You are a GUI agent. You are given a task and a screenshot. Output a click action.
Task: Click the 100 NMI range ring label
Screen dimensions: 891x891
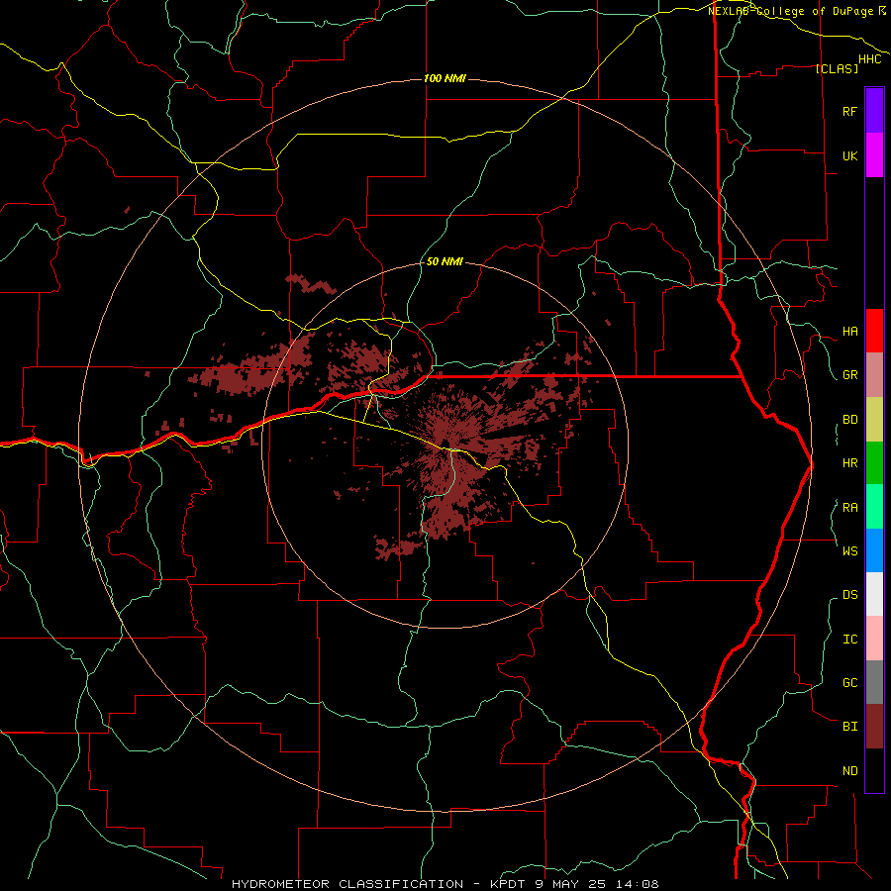[x=445, y=78]
